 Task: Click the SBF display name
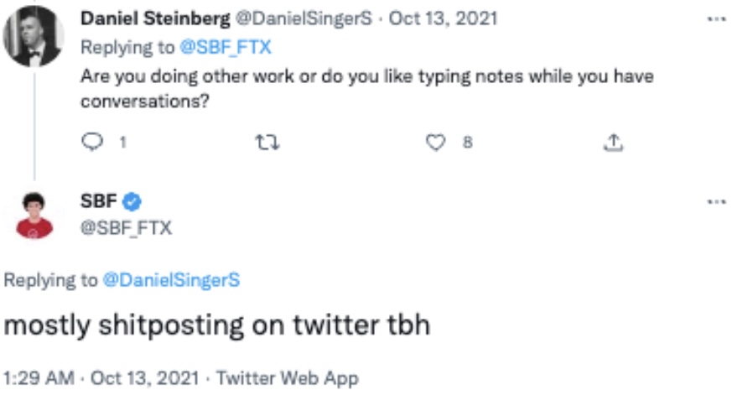click(x=98, y=201)
